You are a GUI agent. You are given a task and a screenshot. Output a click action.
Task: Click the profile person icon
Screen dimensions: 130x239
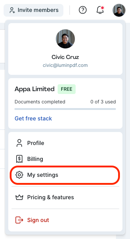click(x=19, y=143)
